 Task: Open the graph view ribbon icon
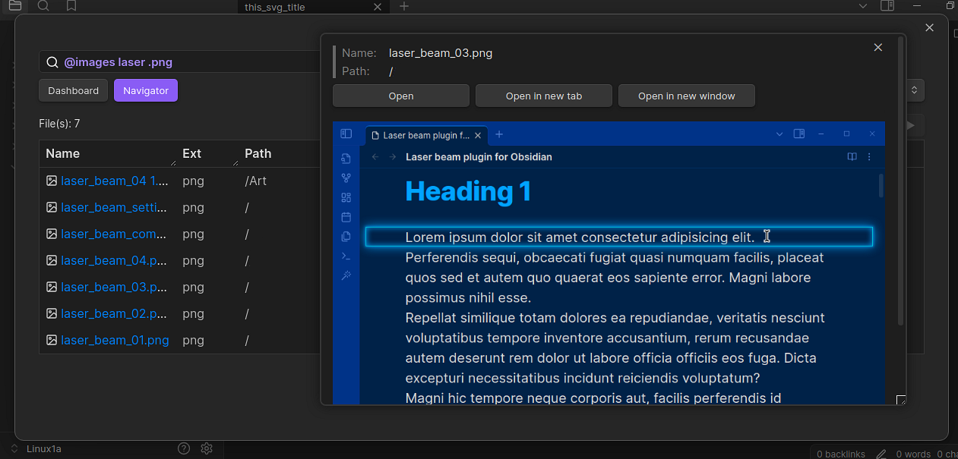[x=346, y=178]
